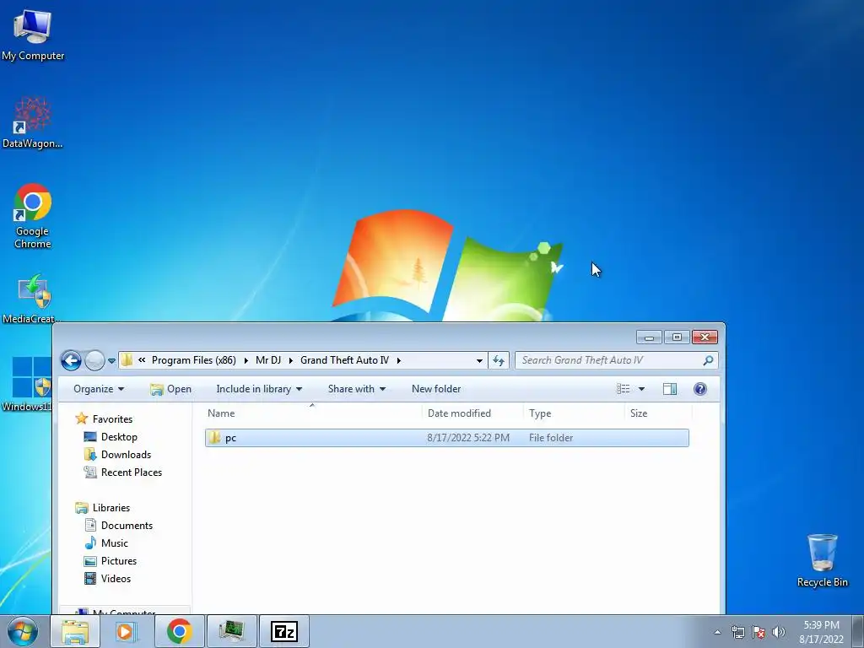Toggle the preview pane
The width and height of the screenshot is (864, 648).
670,389
